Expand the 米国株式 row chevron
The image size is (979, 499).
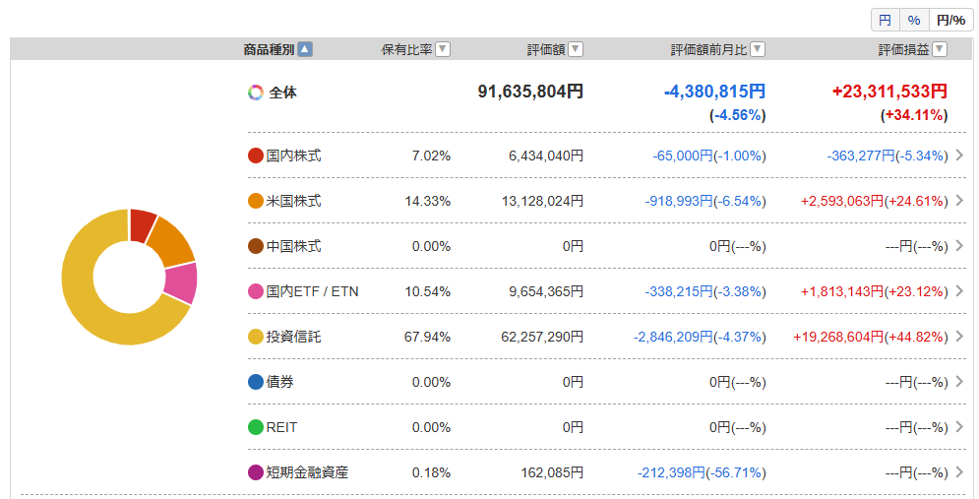click(959, 201)
